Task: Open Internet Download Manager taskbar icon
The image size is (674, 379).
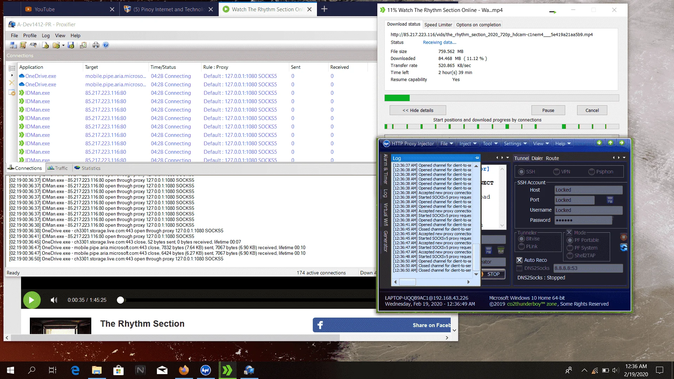Action: pos(227,370)
